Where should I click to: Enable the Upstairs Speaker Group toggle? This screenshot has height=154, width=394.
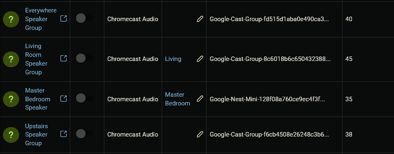tap(84, 133)
